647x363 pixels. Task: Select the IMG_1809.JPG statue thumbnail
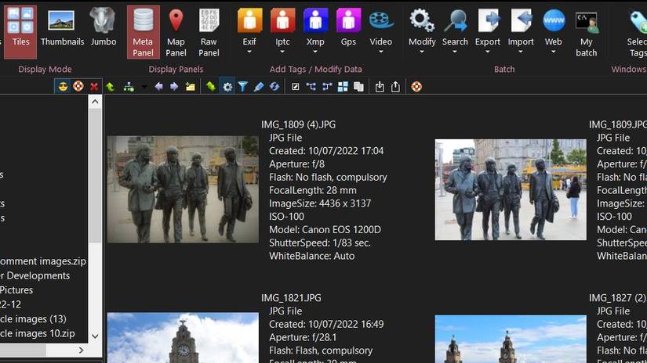(511, 189)
